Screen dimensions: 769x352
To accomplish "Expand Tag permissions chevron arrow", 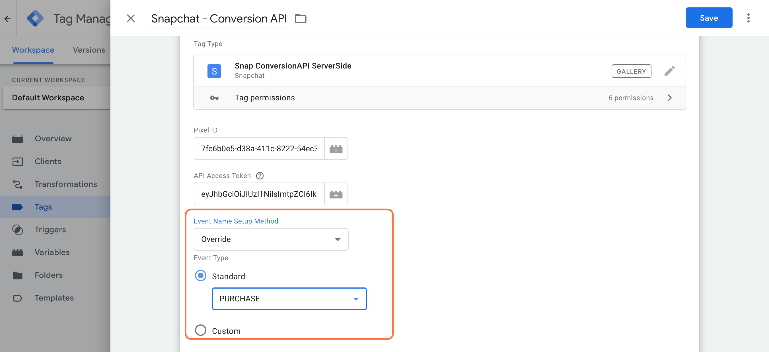I will [670, 98].
